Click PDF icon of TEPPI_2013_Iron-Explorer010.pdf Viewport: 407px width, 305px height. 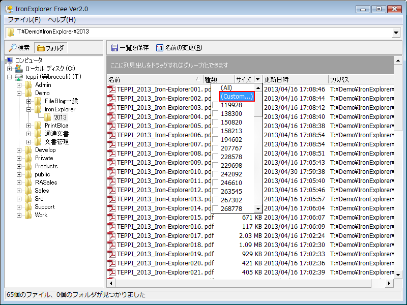[x=111, y=172]
